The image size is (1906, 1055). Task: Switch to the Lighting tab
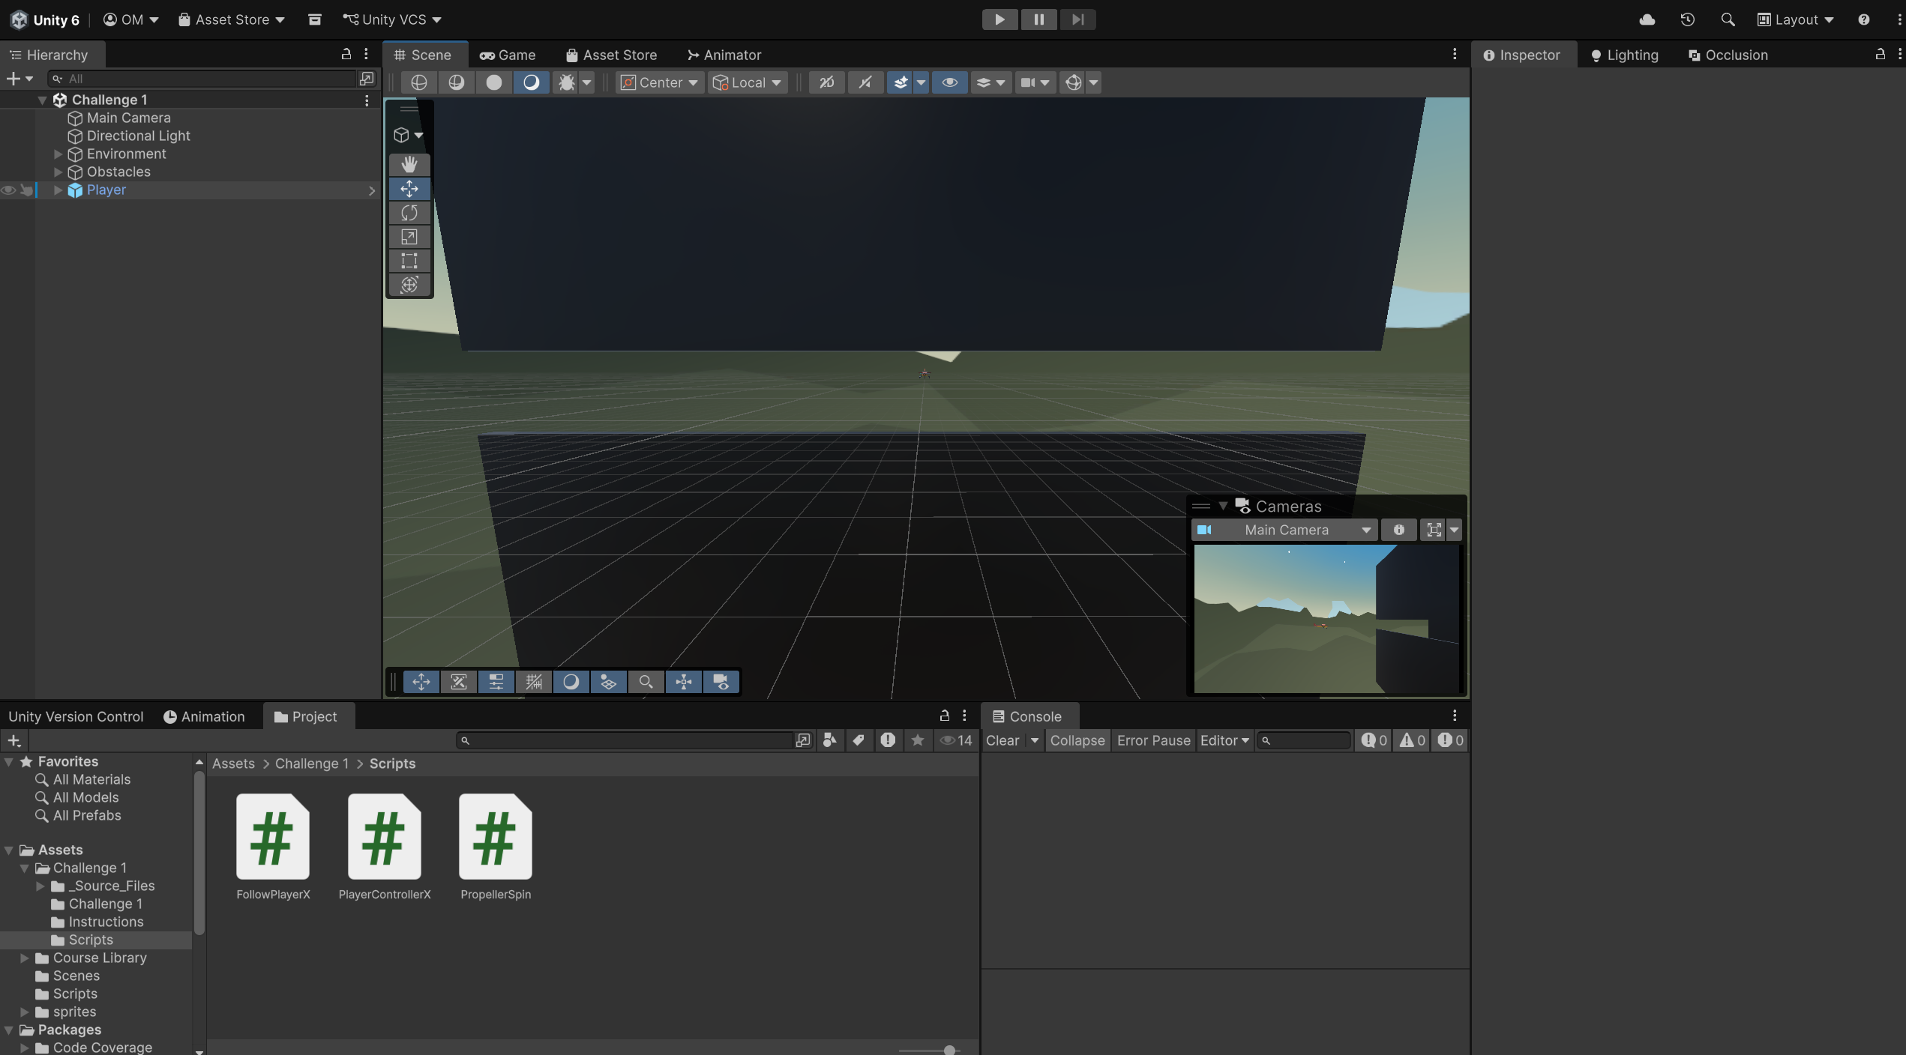[1624, 55]
